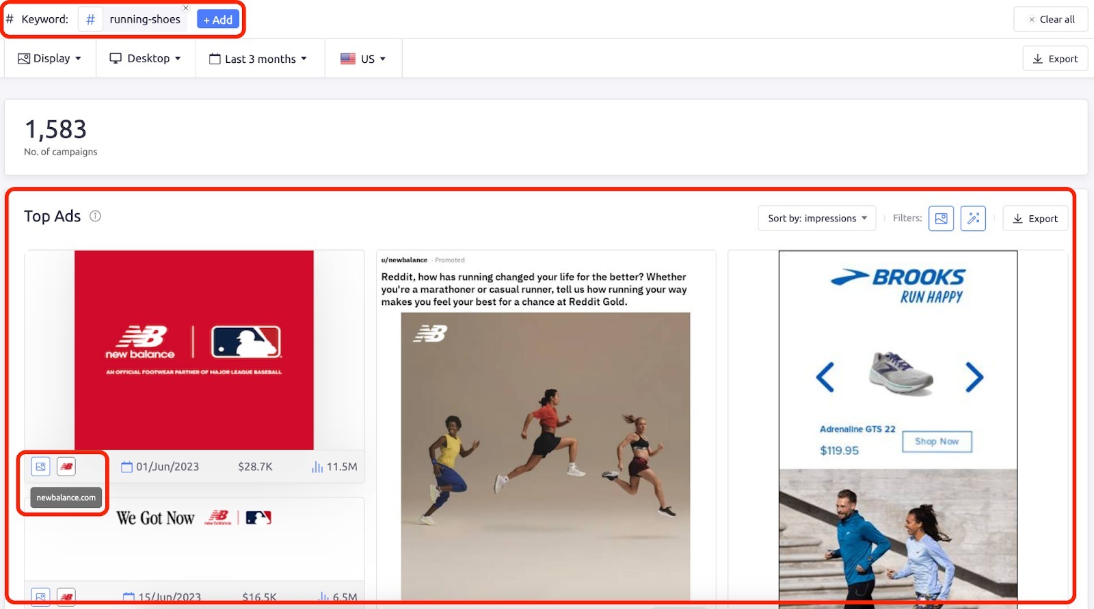Open the Display ad type dropdown
Image resolution: width=1094 pixels, height=609 pixels.
50,59
